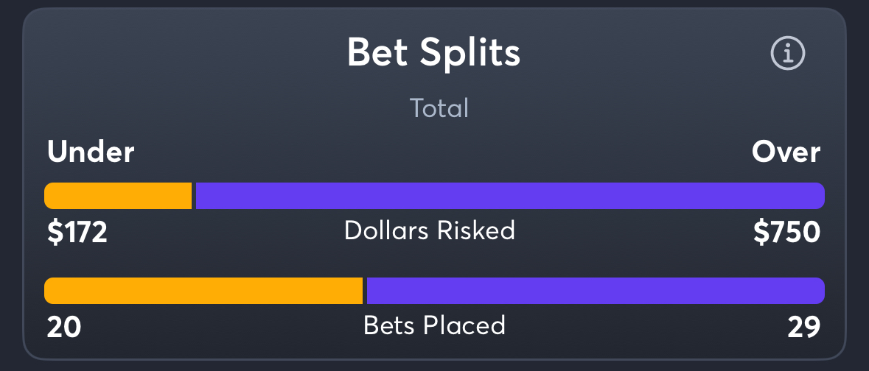Click the $172 Under amount
Screen dimensions: 869x371
point(77,233)
